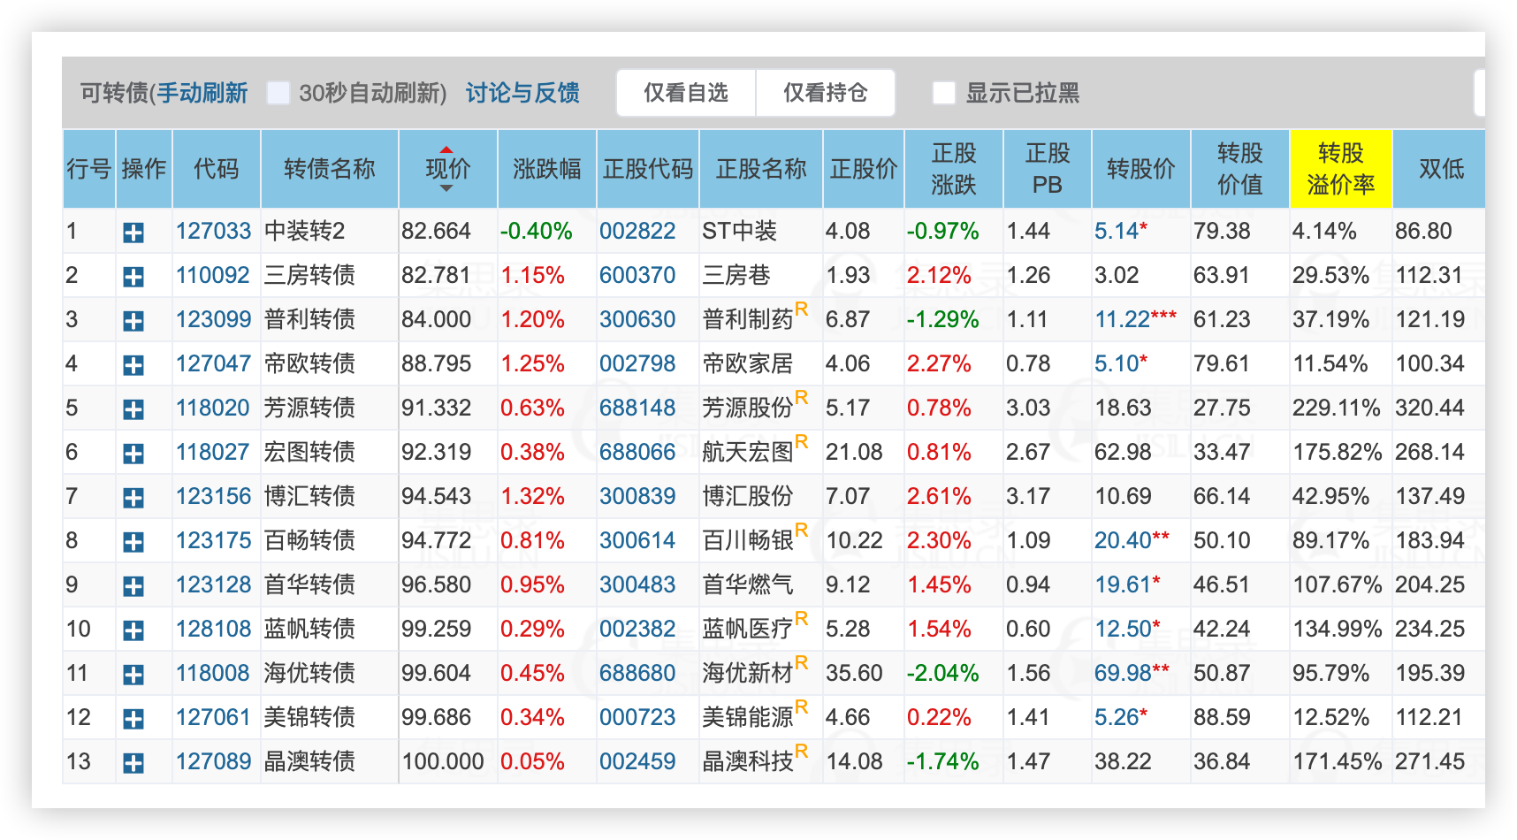Sort by the 现价 column header
The height and width of the screenshot is (840, 1517).
(x=448, y=169)
